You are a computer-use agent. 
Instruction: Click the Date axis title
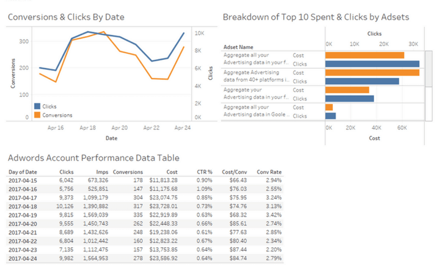click(x=111, y=138)
